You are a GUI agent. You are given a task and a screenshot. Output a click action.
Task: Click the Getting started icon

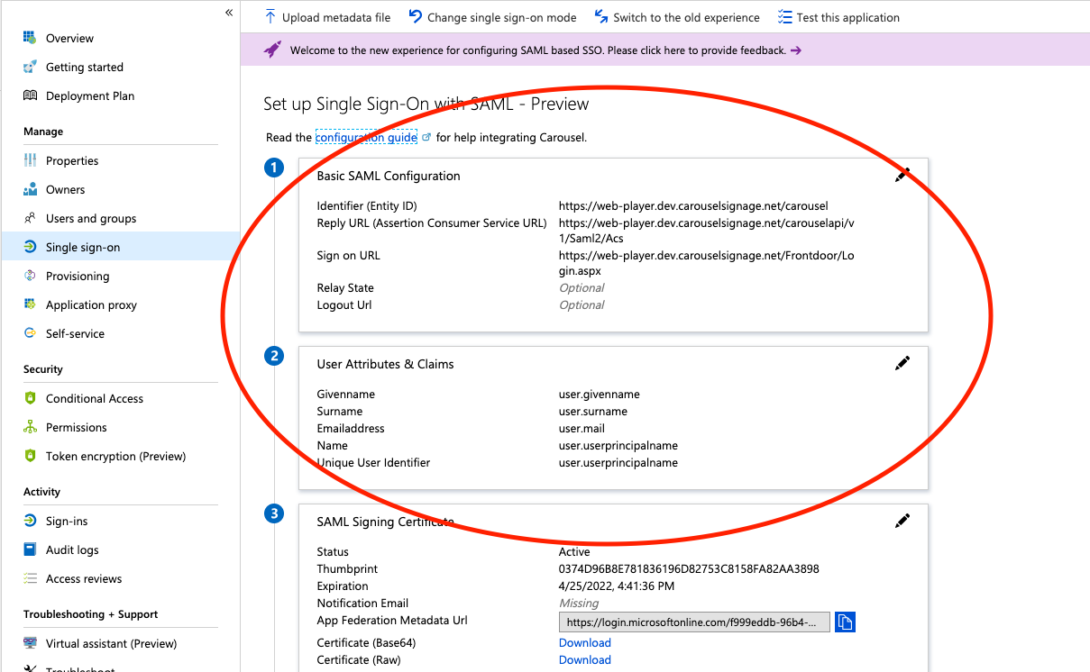click(x=30, y=68)
